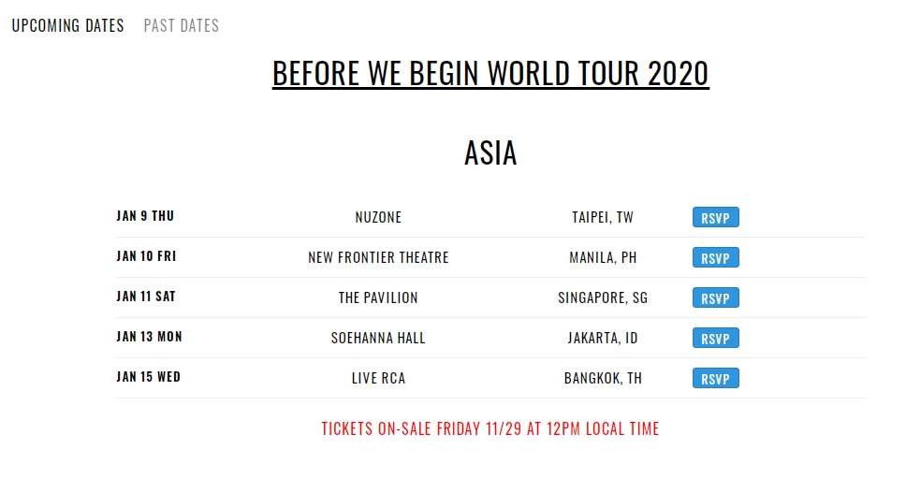RSVP for the Taipei show
The image size is (906, 478).
click(715, 218)
